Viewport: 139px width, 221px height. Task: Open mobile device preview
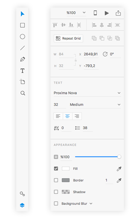click(95, 13)
